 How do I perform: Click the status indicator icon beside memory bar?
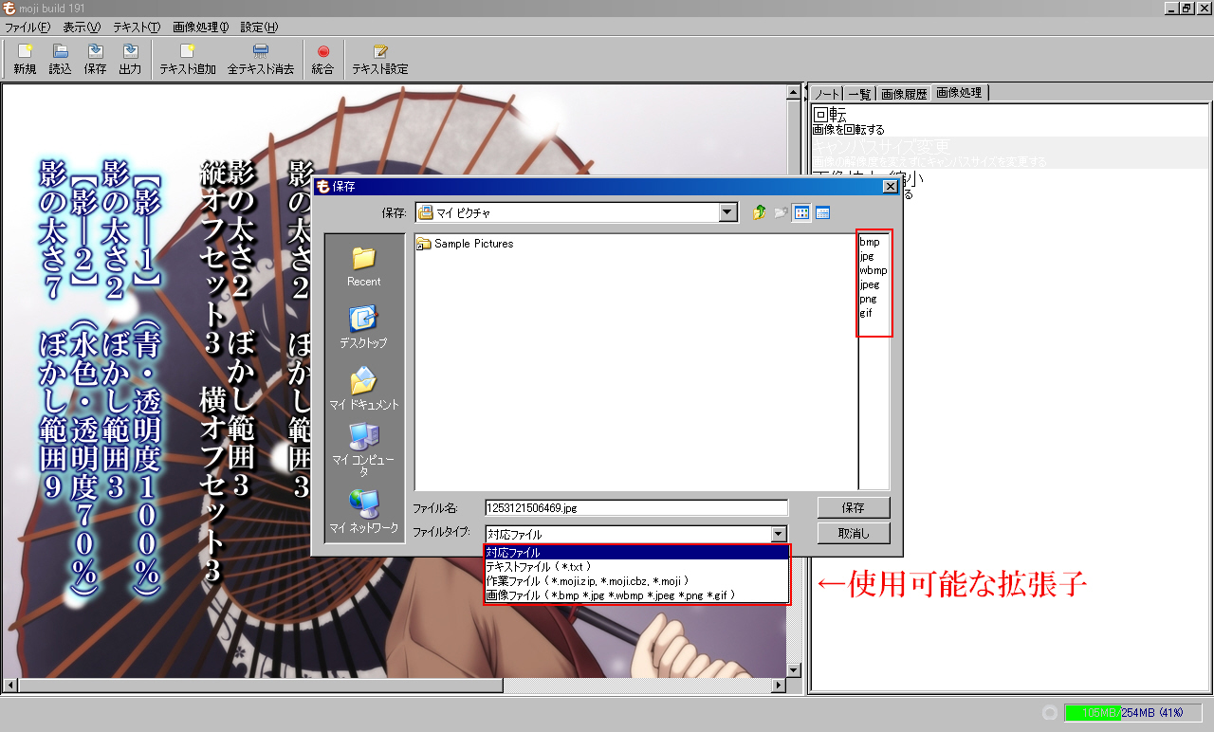(x=1049, y=712)
